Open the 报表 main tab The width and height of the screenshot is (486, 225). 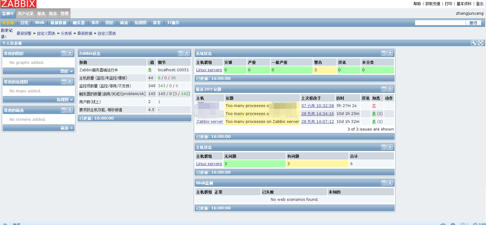click(41, 13)
